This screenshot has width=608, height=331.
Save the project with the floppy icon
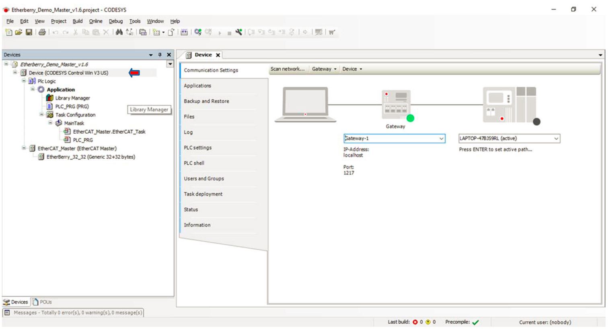[x=29, y=32]
